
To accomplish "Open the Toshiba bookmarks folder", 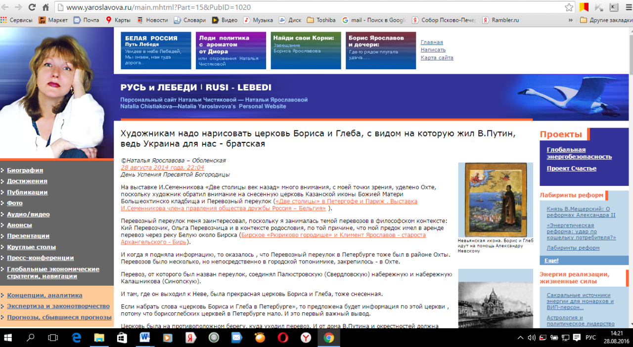I will point(321,20).
